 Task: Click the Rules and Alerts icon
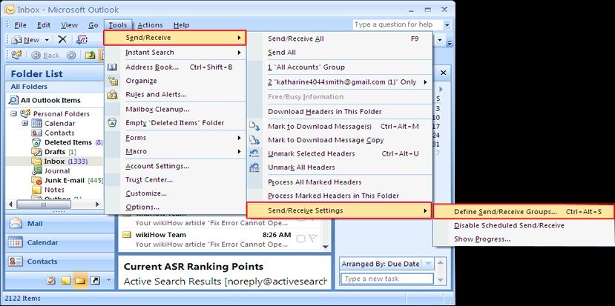(113, 94)
